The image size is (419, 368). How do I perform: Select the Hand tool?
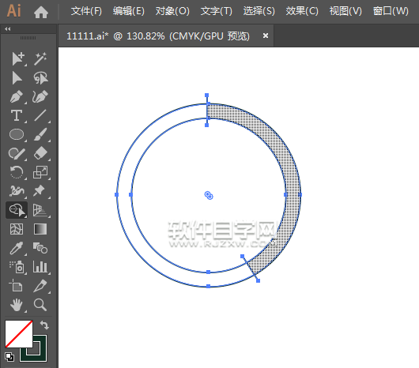(x=17, y=305)
